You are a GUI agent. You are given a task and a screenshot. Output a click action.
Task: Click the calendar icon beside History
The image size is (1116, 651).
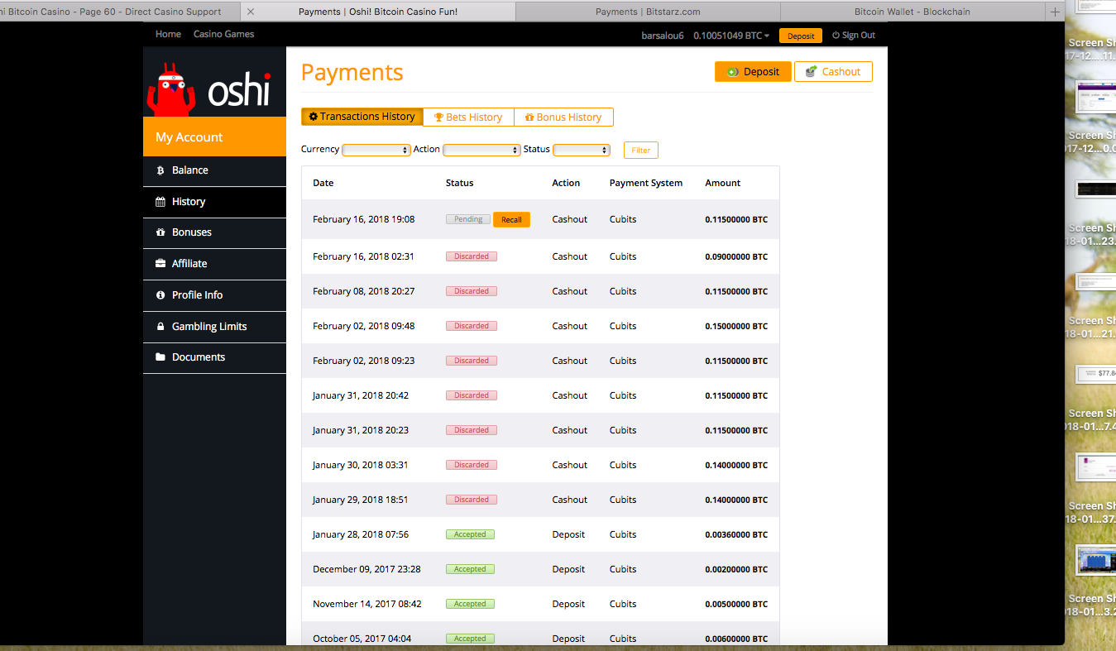point(160,202)
